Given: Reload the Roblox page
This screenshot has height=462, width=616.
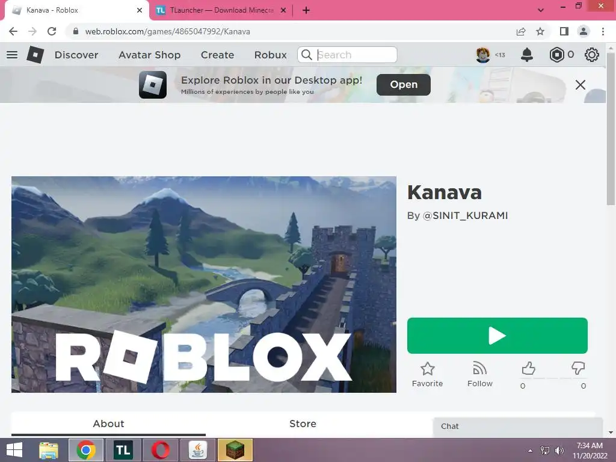Looking at the screenshot, I should pyautogui.click(x=52, y=31).
